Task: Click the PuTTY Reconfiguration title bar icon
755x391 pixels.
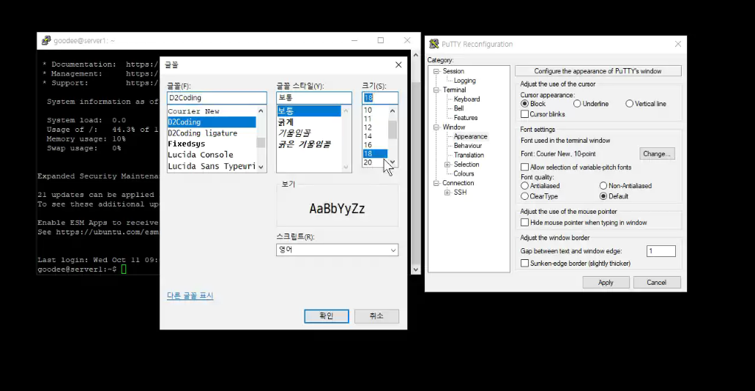Action: click(x=434, y=44)
